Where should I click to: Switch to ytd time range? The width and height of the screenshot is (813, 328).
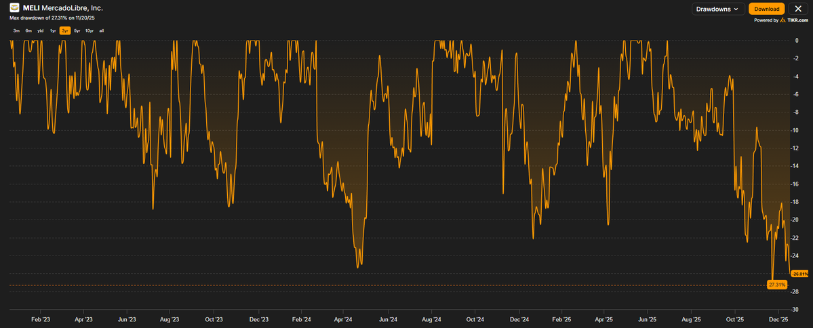[x=41, y=30]
